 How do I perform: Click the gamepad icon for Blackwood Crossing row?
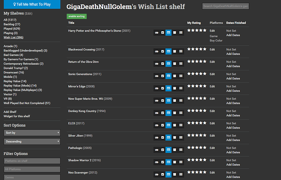[x=157, y=51]
